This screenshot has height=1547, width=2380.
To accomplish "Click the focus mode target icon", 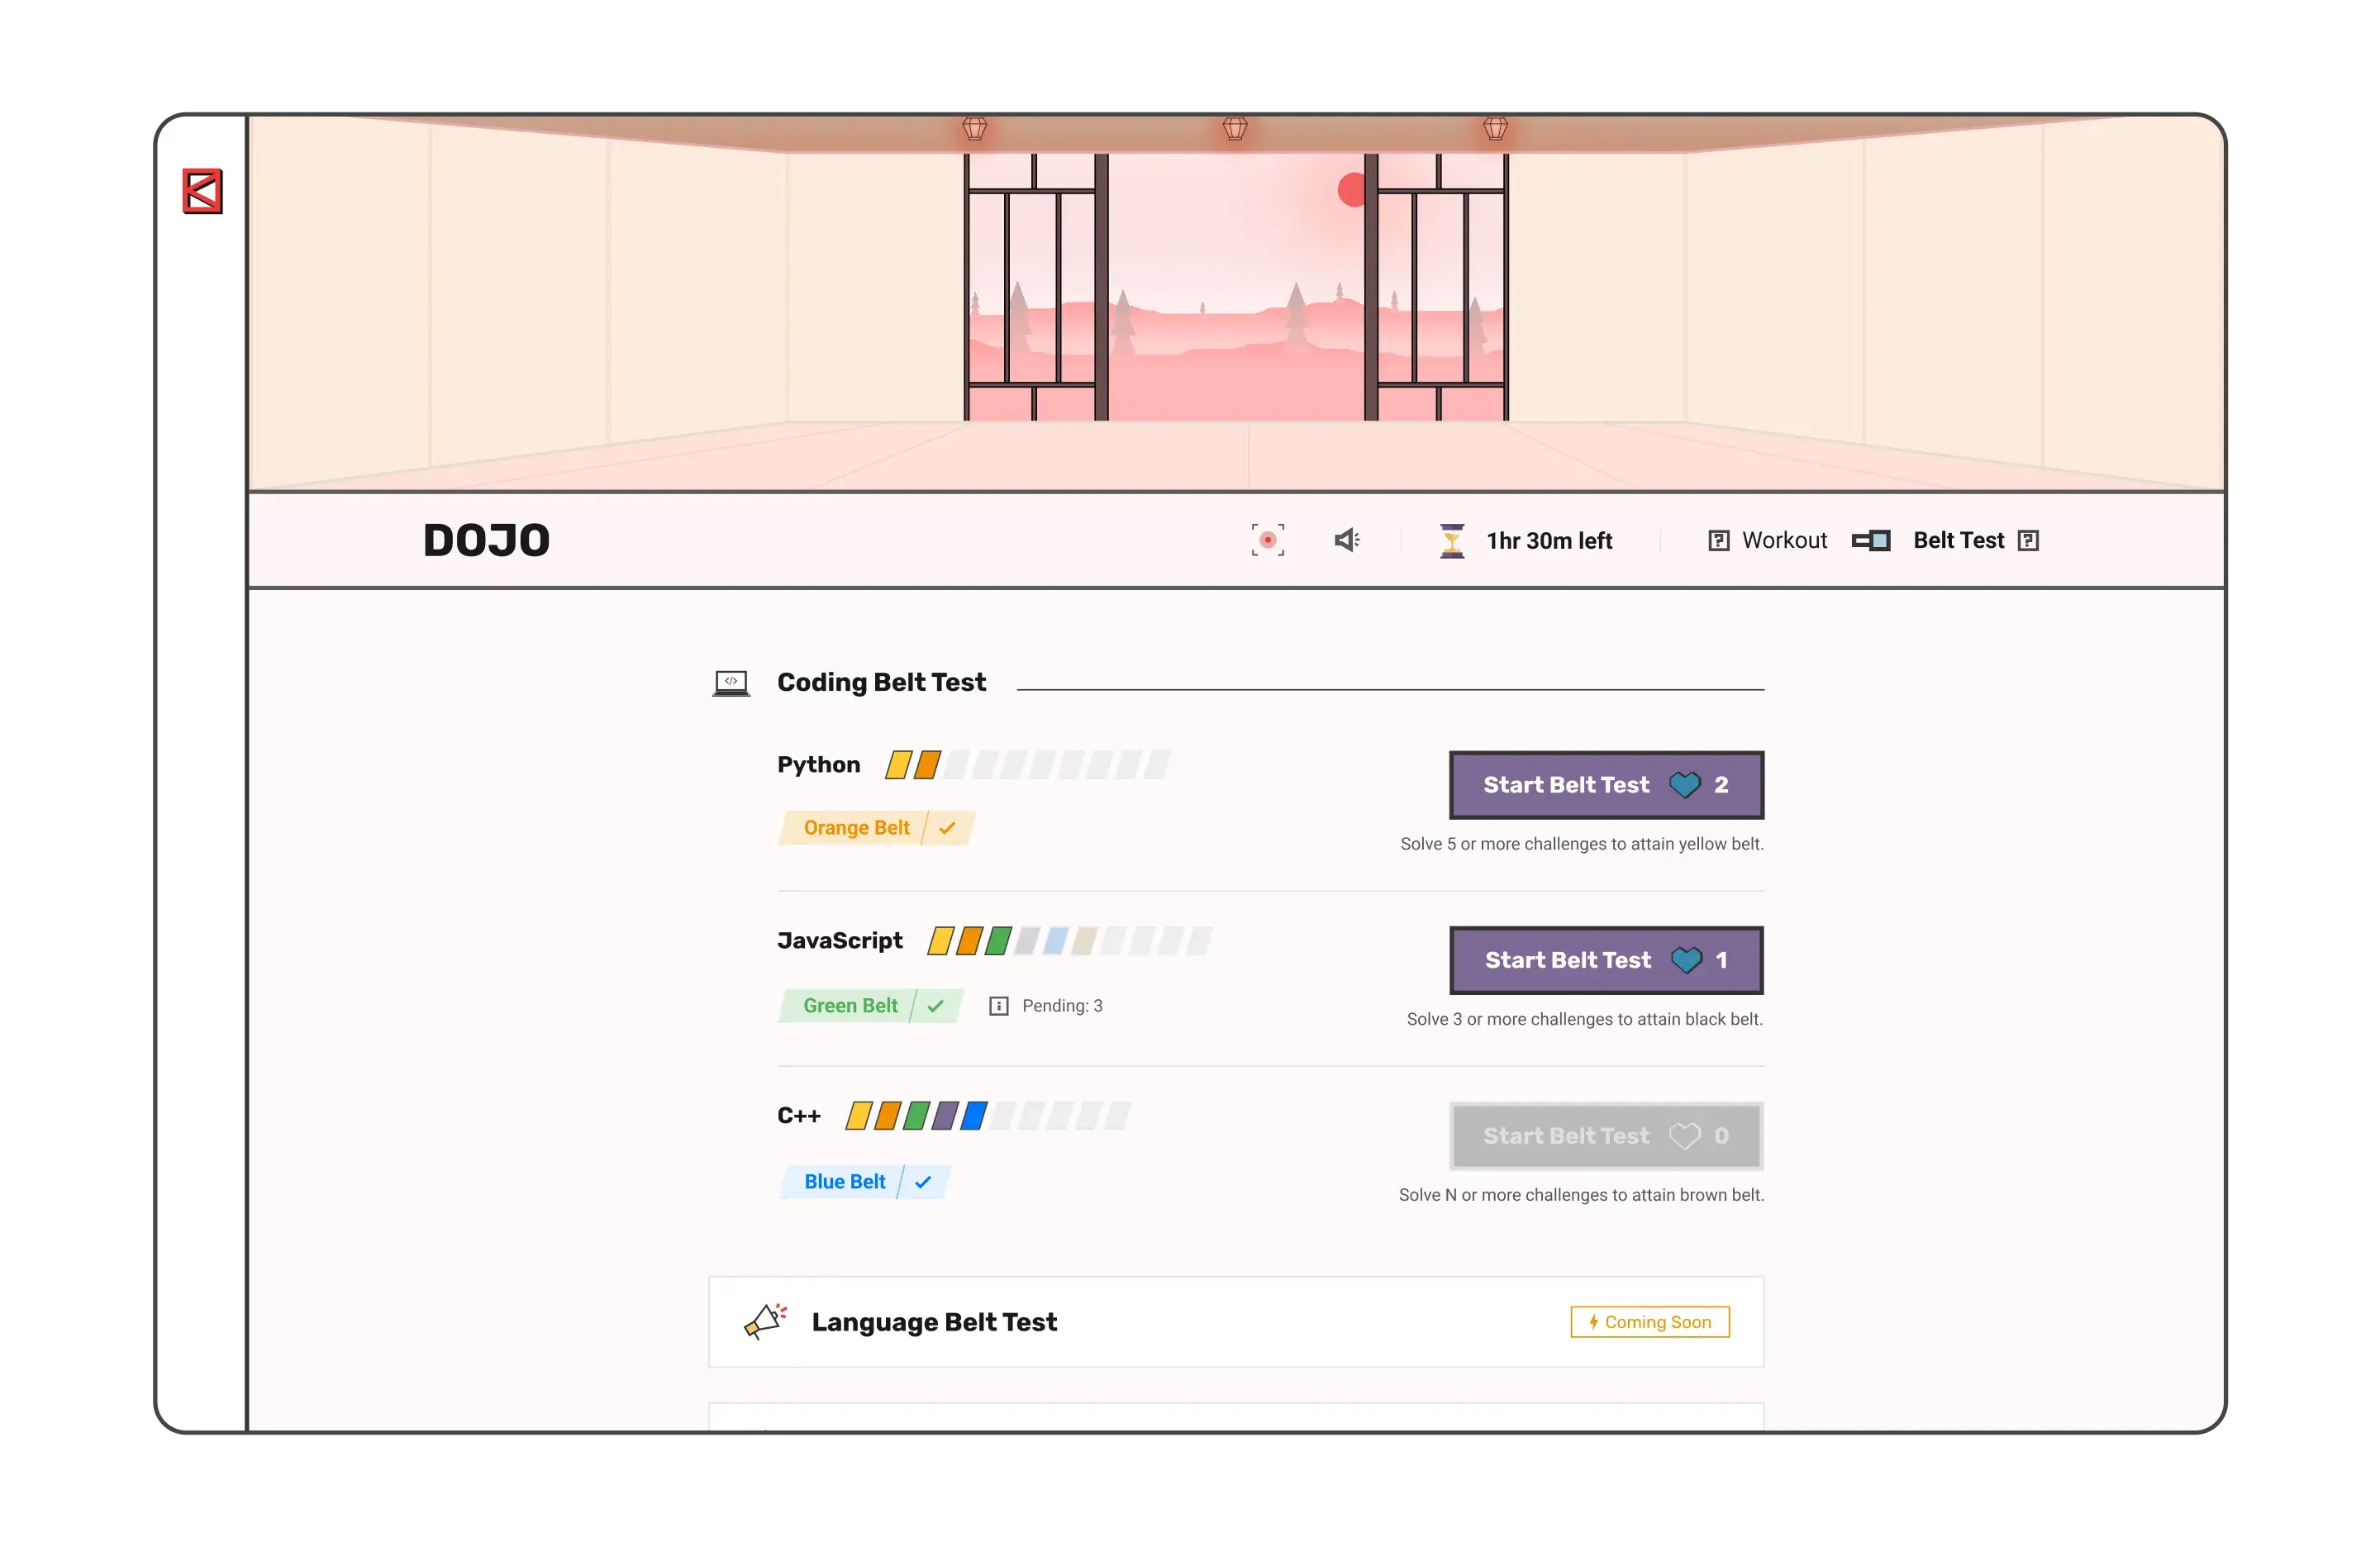I will coord(1267,540).
